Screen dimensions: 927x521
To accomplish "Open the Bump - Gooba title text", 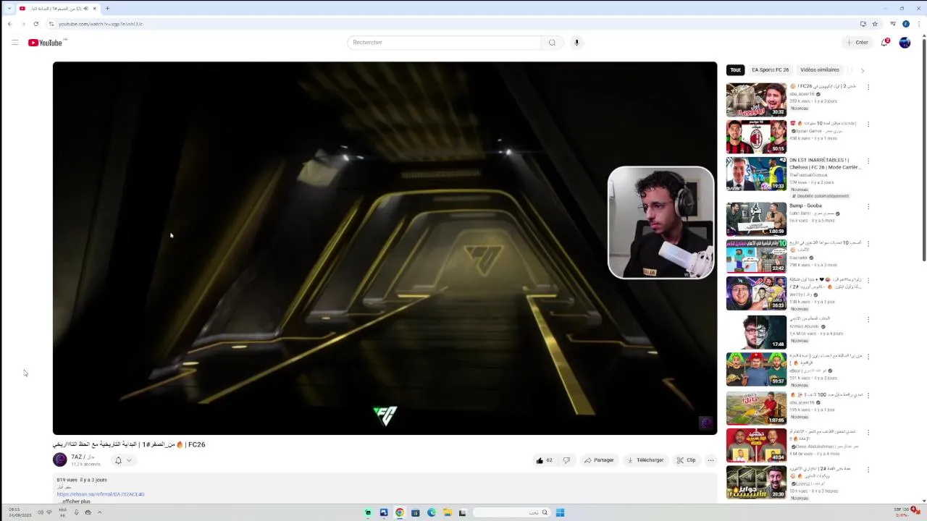I will [806, 206].
